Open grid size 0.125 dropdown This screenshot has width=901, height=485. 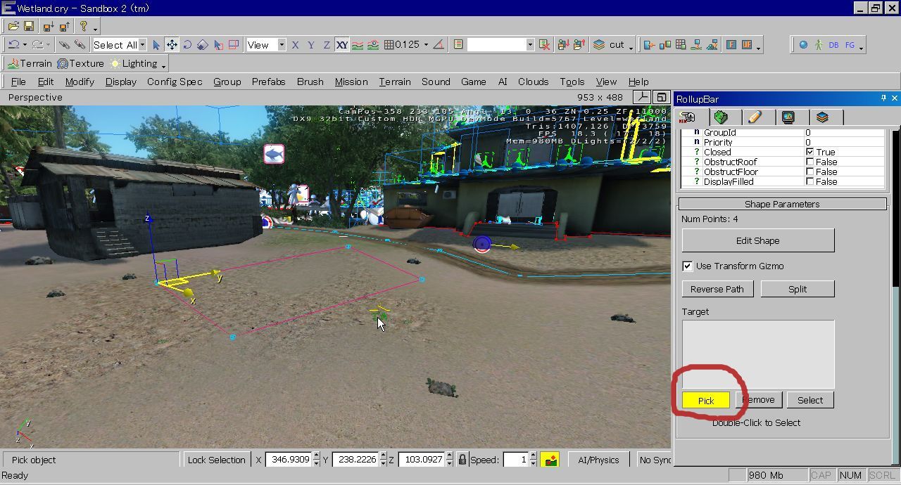click(426, 44)
